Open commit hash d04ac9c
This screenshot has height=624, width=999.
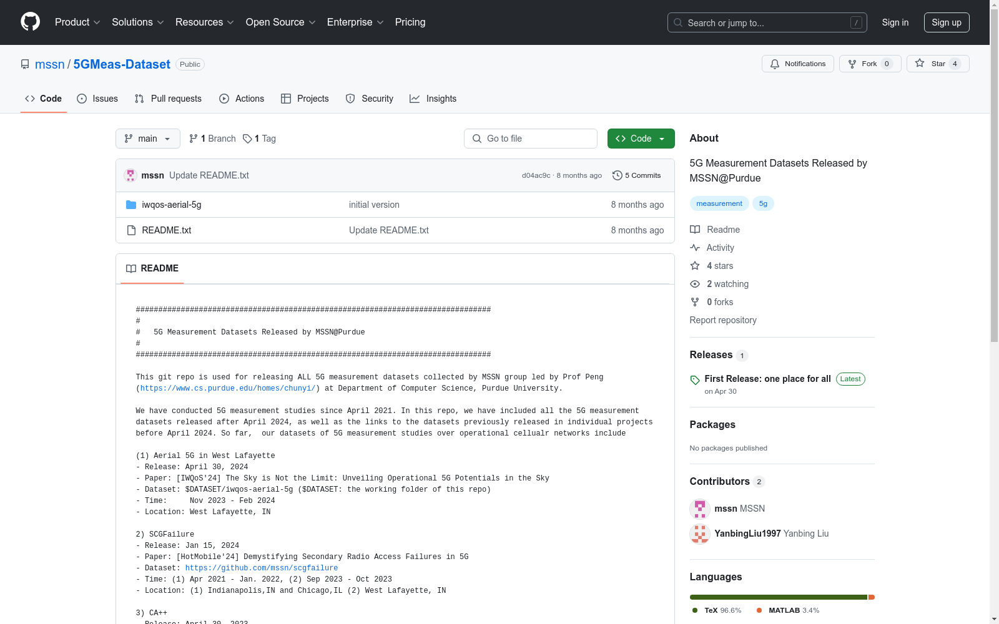536,175
